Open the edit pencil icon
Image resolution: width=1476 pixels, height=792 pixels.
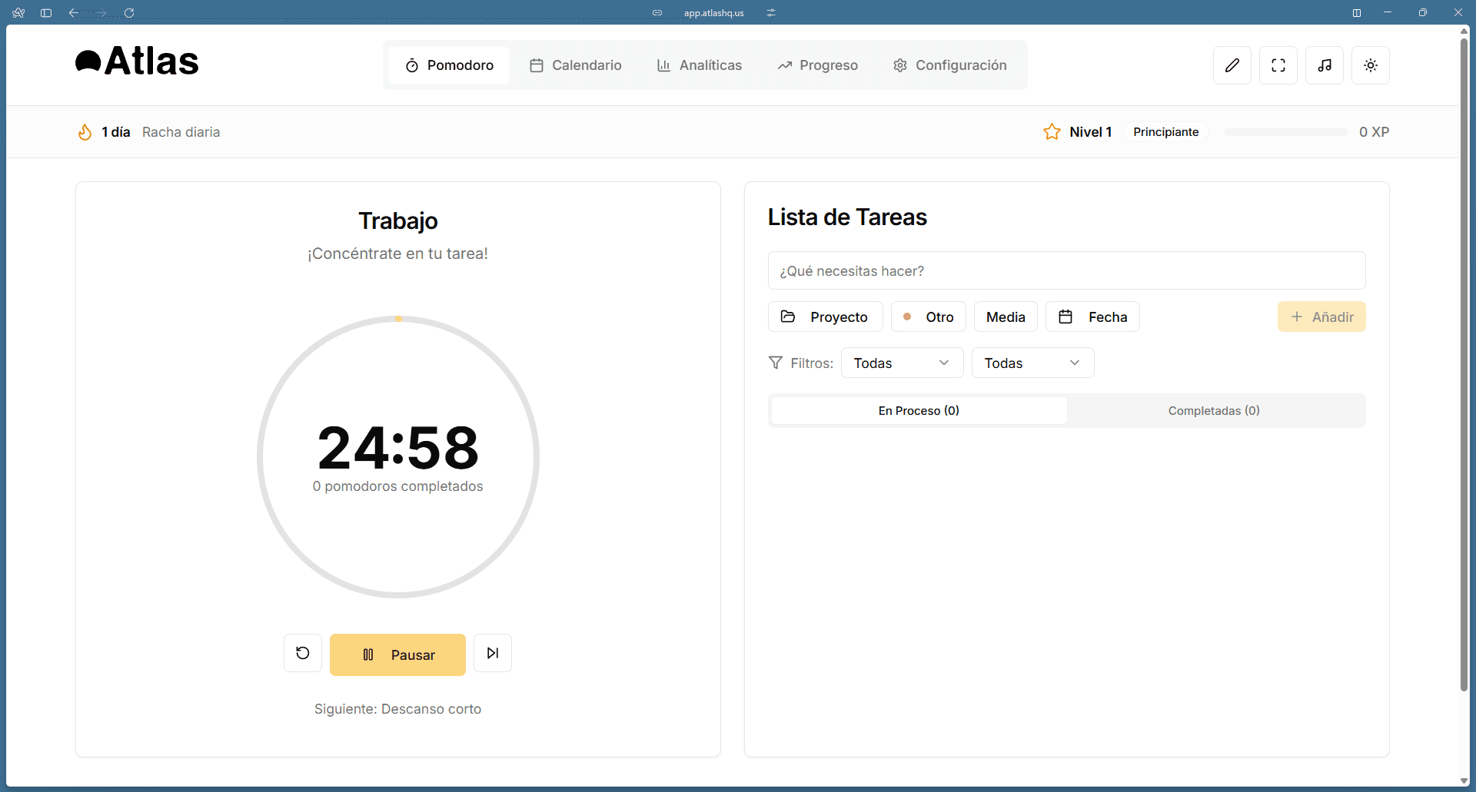1232,65
